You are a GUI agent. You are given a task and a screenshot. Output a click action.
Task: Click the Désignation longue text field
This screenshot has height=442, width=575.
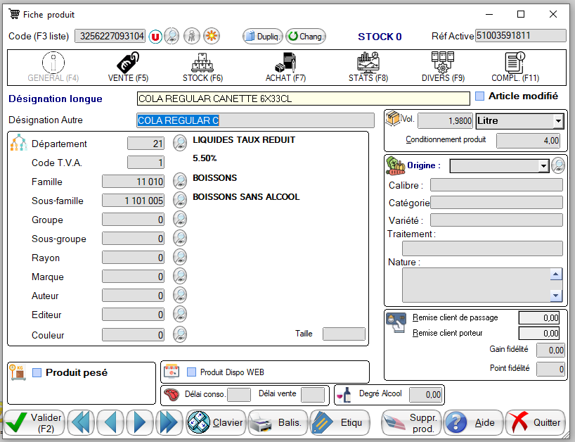click(x=303, y=99)
